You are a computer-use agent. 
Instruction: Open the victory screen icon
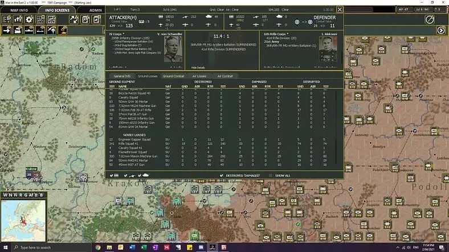pyautogui.click(x=96, y=19)
